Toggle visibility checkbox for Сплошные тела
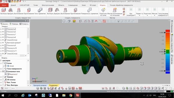174x98 pixels. click(3, 71)
